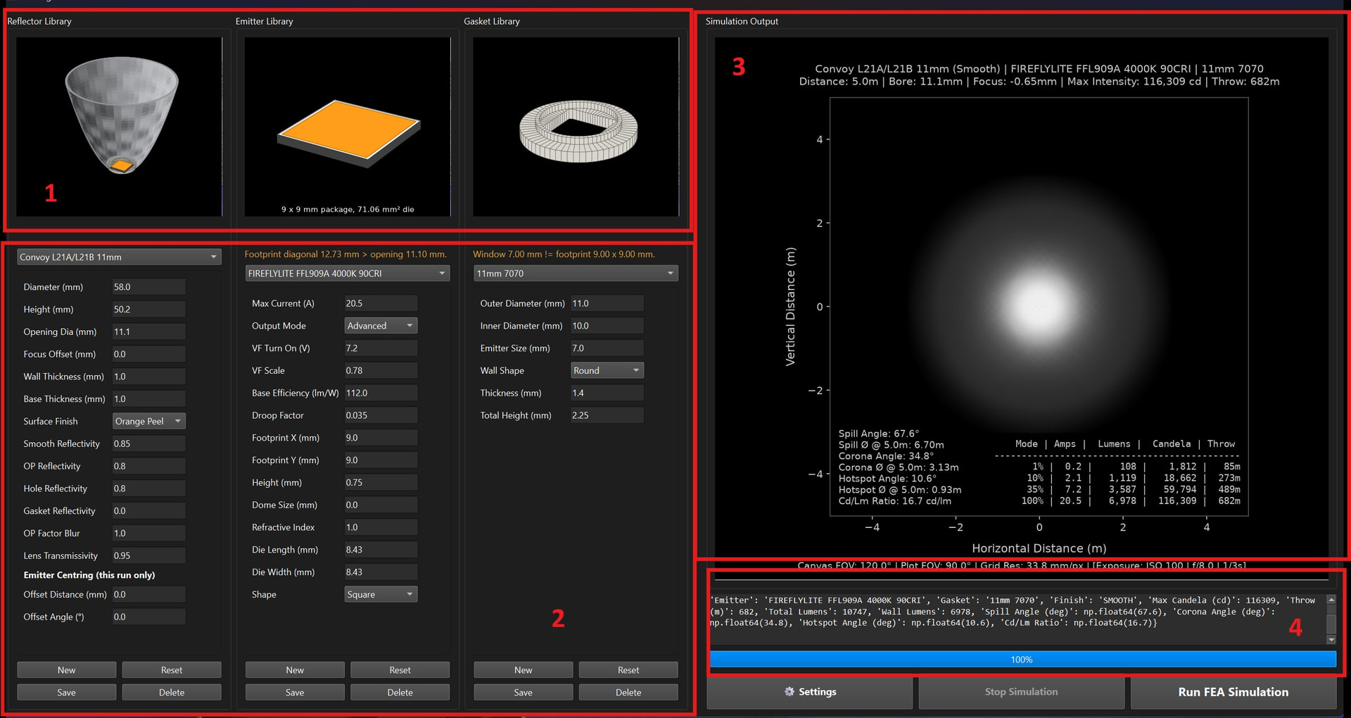Image resolution: width=1351 pixels, height=718 pixels.
Task: Click the Total Height (mm) field
Action: [x=607, y=415]
